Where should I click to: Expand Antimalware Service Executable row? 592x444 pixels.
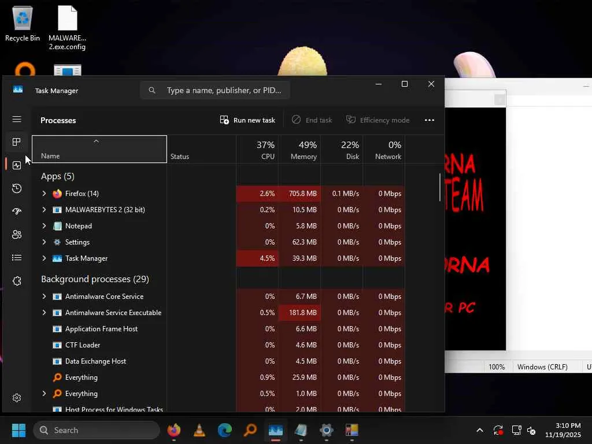click(44, 313)
